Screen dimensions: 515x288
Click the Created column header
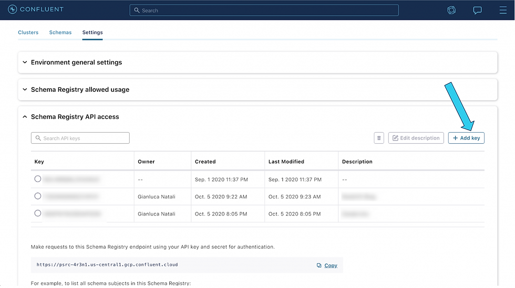205,162
